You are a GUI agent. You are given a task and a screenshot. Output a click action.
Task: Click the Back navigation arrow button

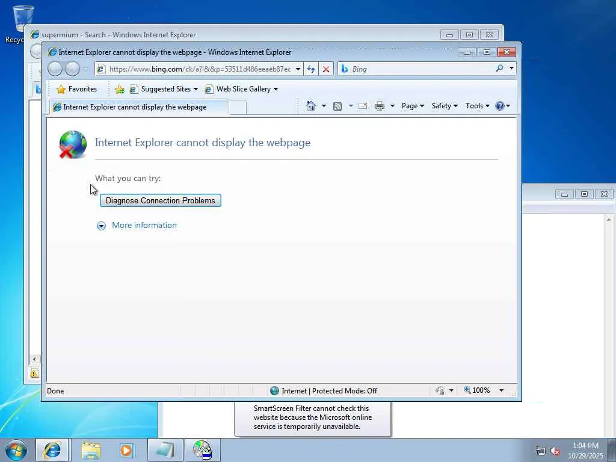coord(55,69)
